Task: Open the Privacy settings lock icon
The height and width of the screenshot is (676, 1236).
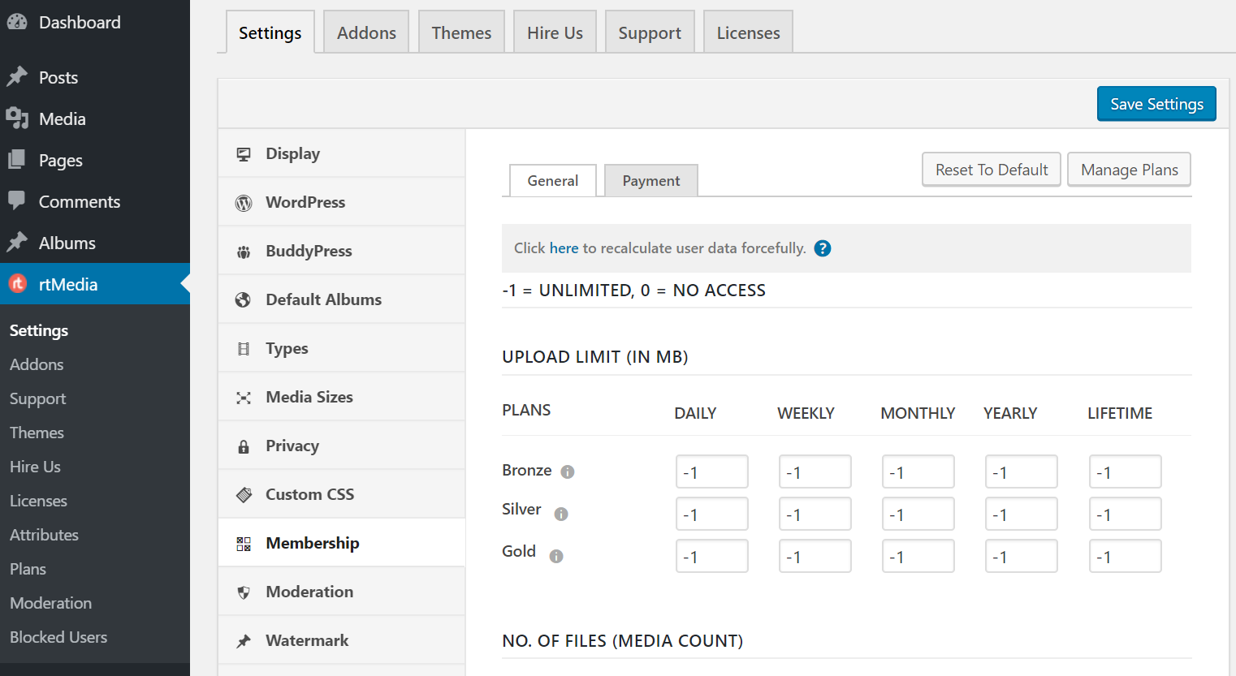Action: (243, 445)
